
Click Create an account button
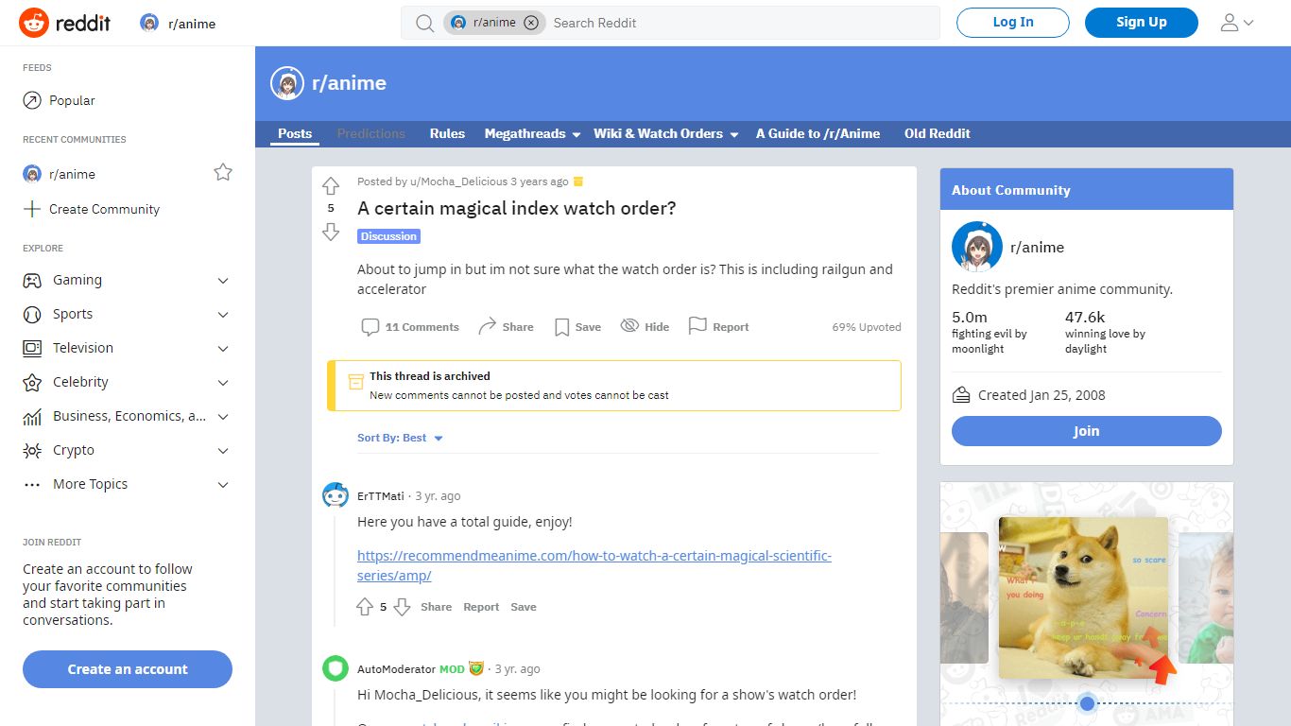click(128, 669)
